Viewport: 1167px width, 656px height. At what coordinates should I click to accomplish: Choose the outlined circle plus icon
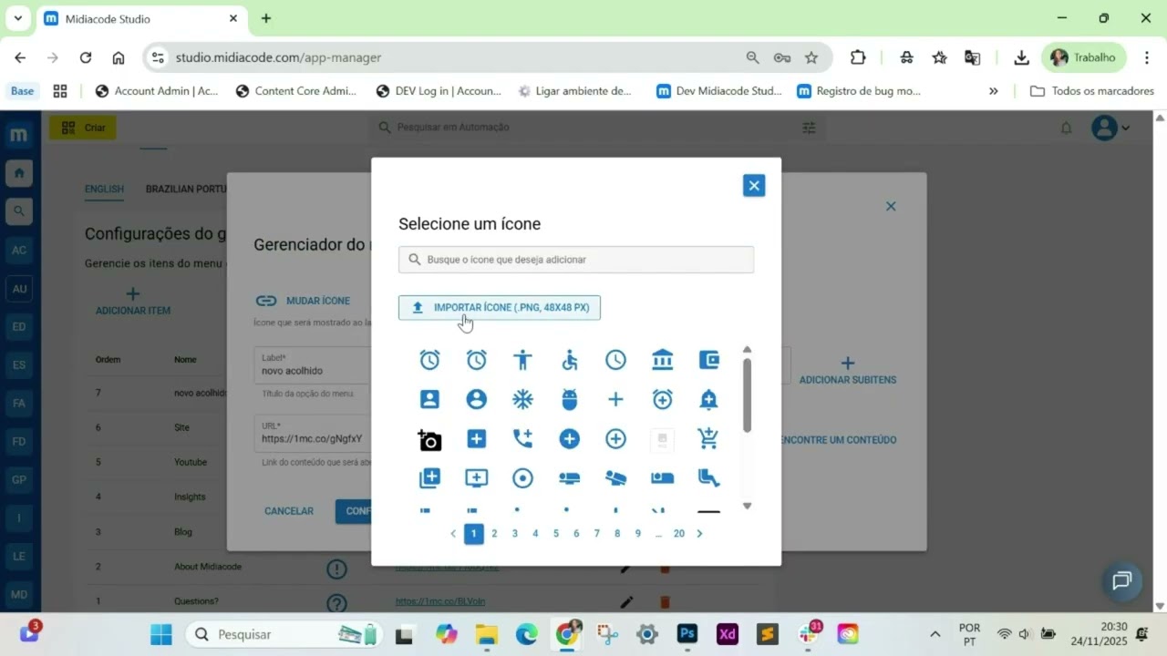(616, 439)
